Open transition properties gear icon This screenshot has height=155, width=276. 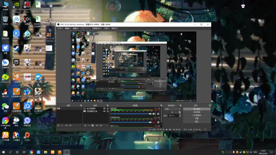179,112
